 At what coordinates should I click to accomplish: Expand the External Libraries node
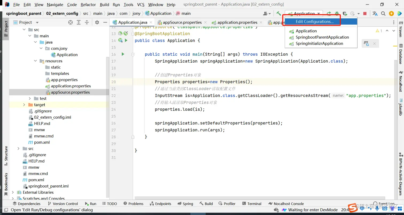(x=13, y=192)
